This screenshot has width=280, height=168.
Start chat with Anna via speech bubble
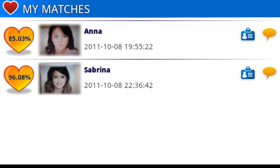(x=269, y=34)
